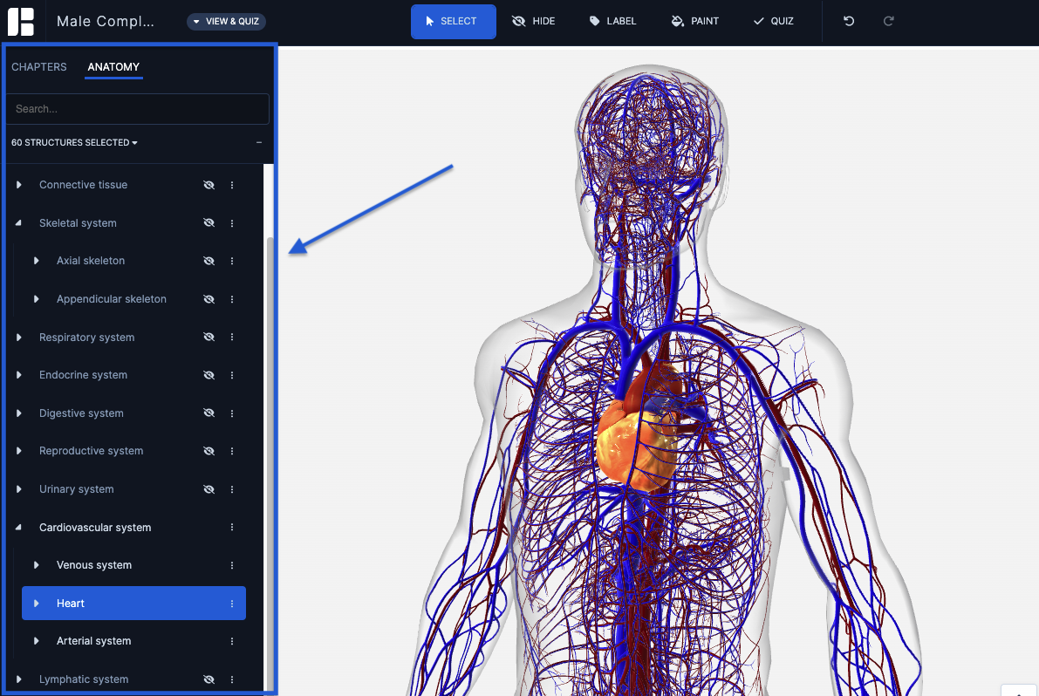This screenshot has width=1039, height=696.
Task: Switch to the Chapters tab
Action: pyautogui.click(x=39, y=67)
